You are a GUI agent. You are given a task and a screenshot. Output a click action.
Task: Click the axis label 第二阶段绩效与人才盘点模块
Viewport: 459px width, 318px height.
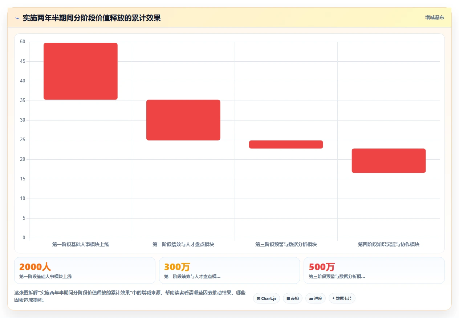pyautogui.click(x=183, y=244)
